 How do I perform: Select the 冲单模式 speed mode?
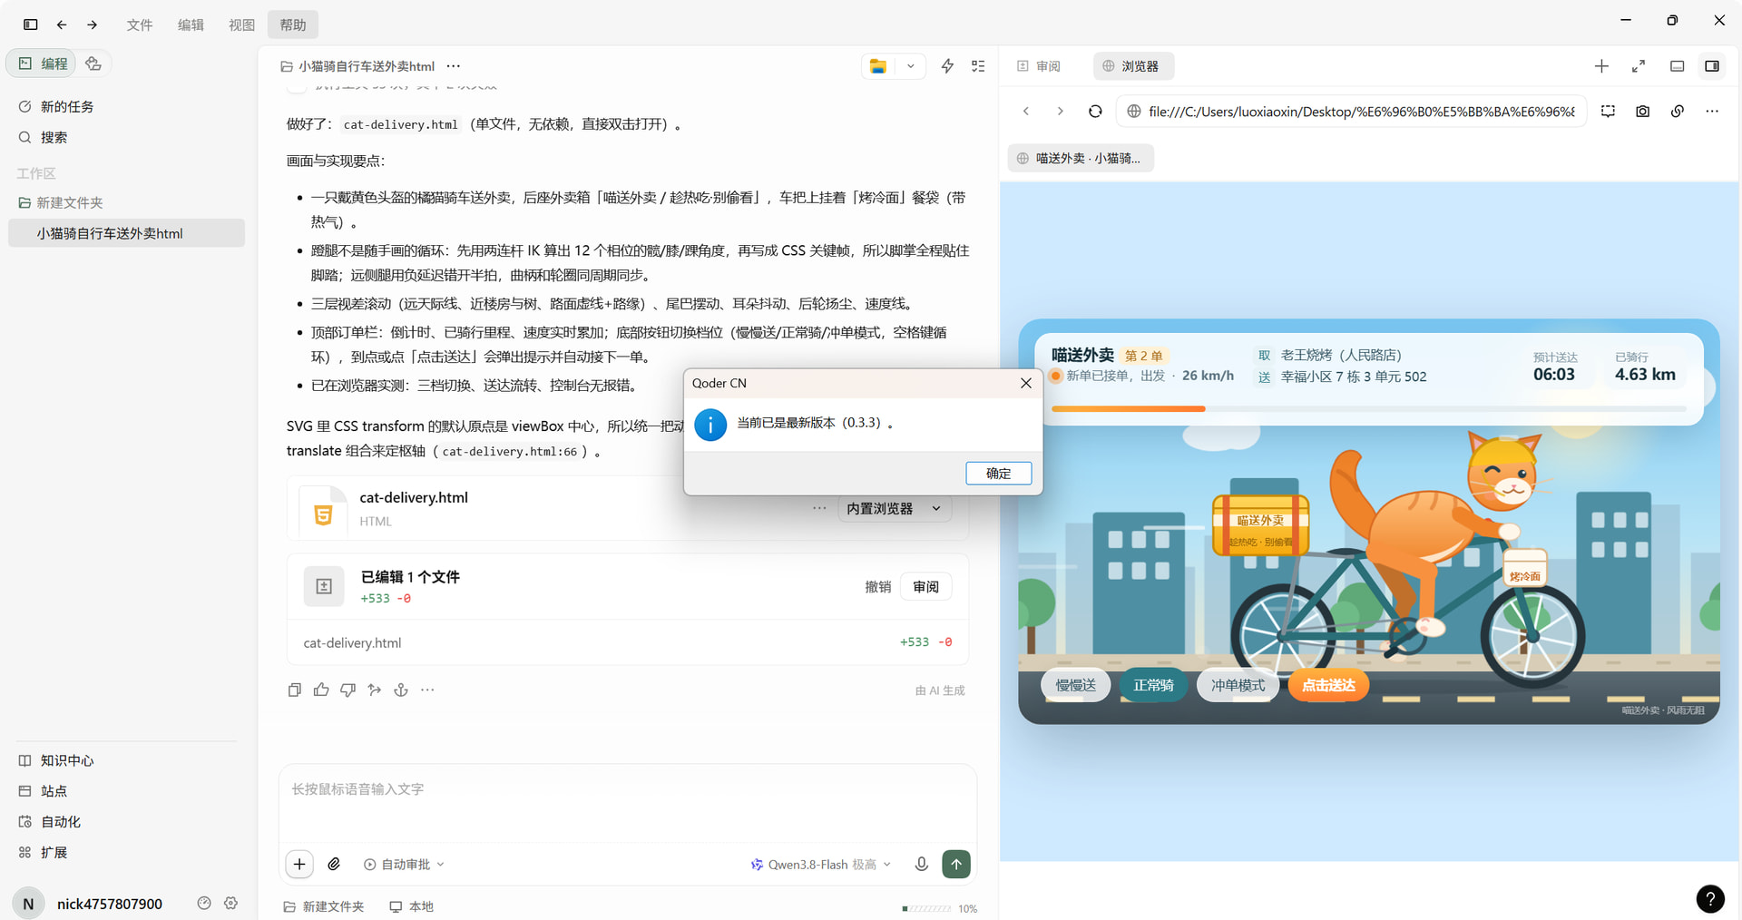coord(1238,685)
